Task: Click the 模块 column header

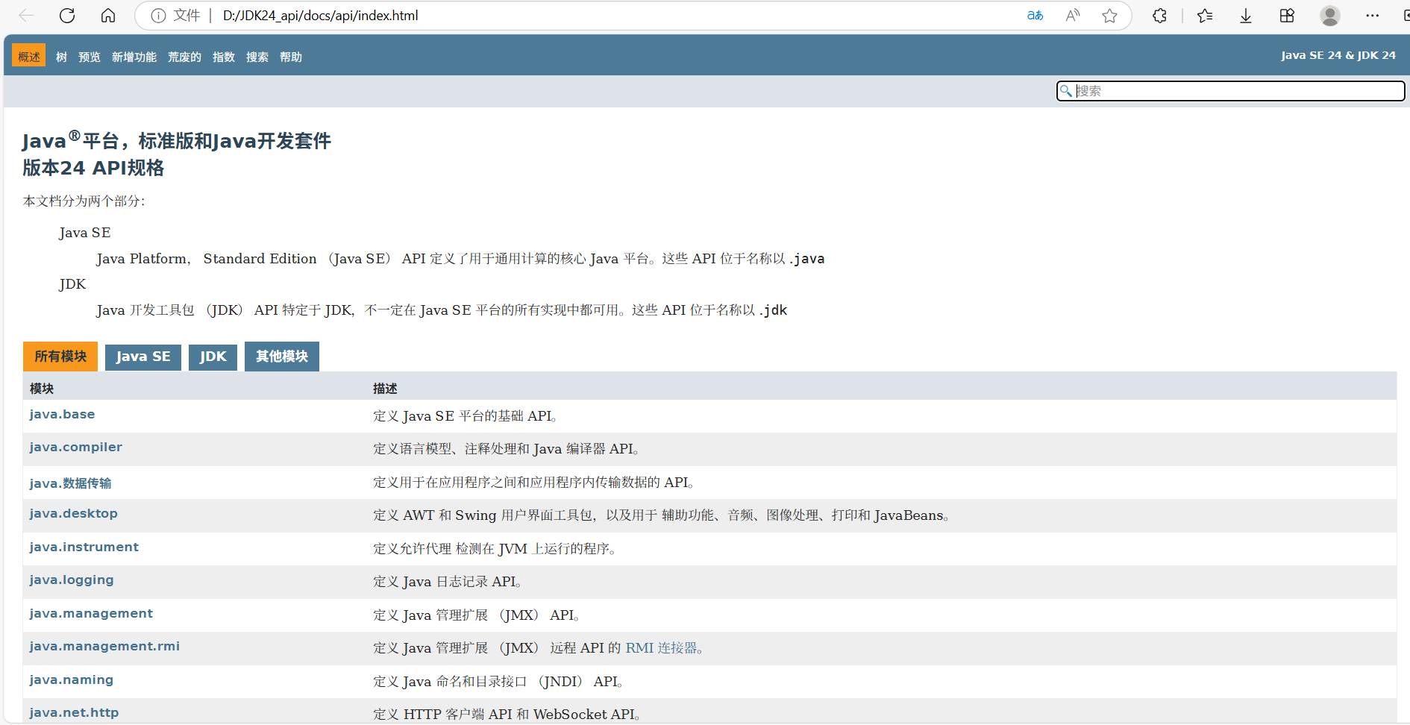Action: click(x=42, y=388)
